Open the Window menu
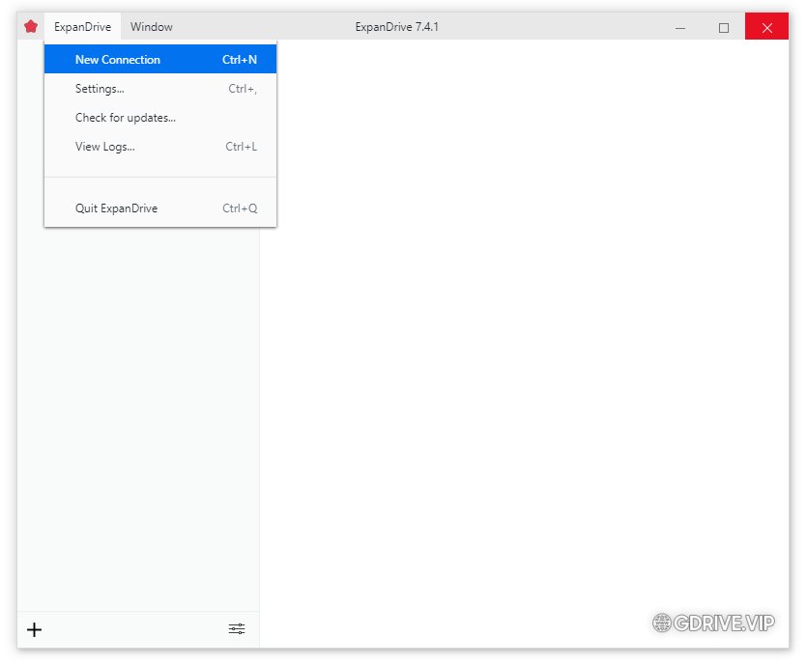This screenshot has height=665, width=807. point(152,27)
